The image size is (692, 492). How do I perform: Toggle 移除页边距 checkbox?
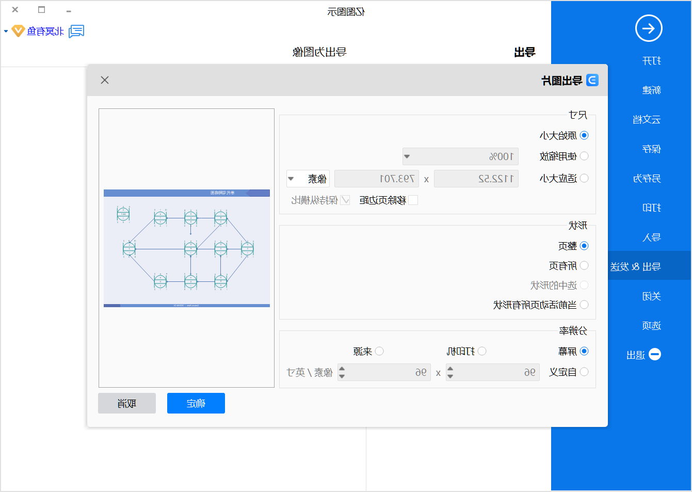point(413,200)
